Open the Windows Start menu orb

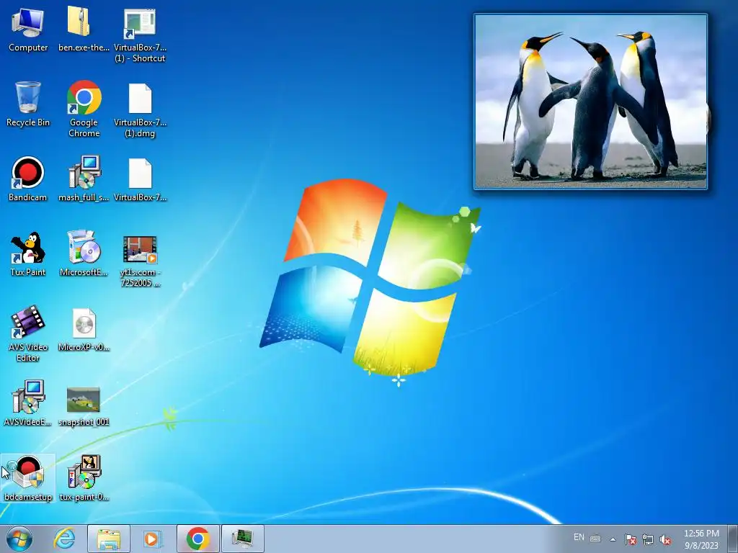(19, 539)
